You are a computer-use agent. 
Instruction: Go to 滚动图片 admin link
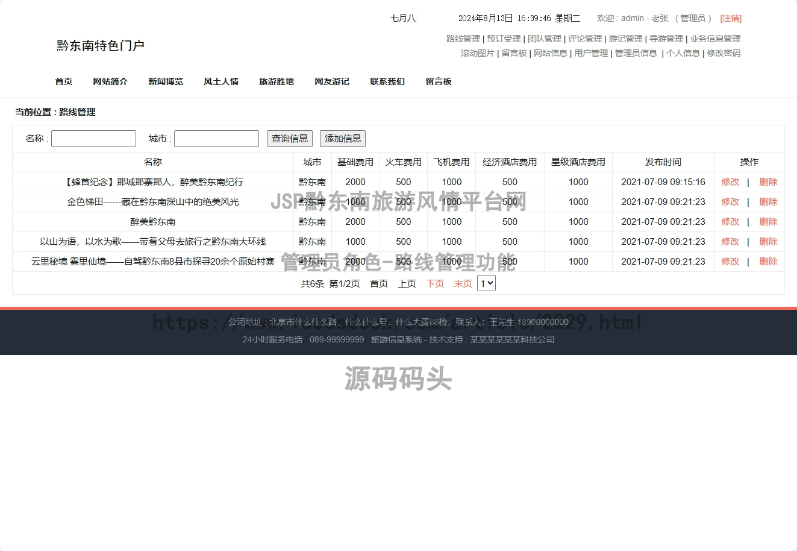pyautogui.click(x=478, y=53)
